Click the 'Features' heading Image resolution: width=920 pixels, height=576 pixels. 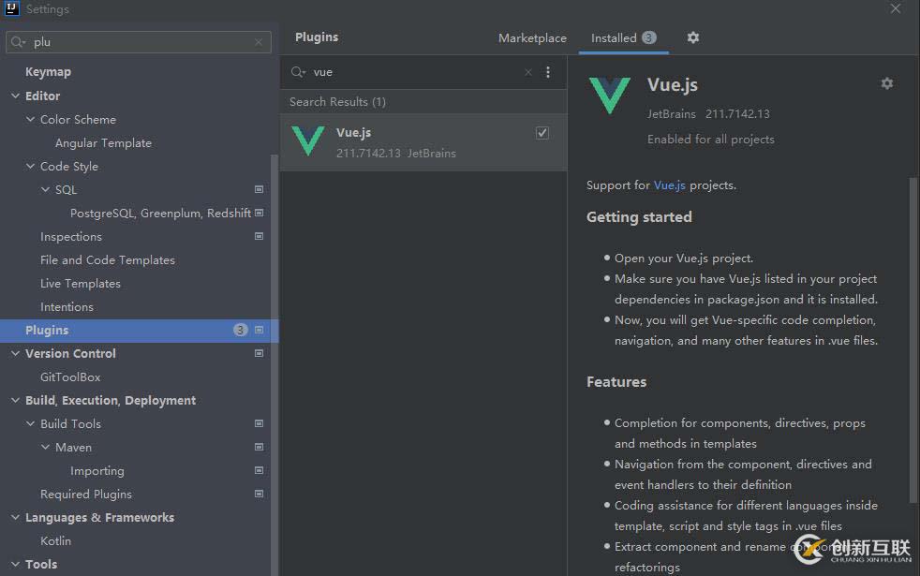tap(616, 382)
